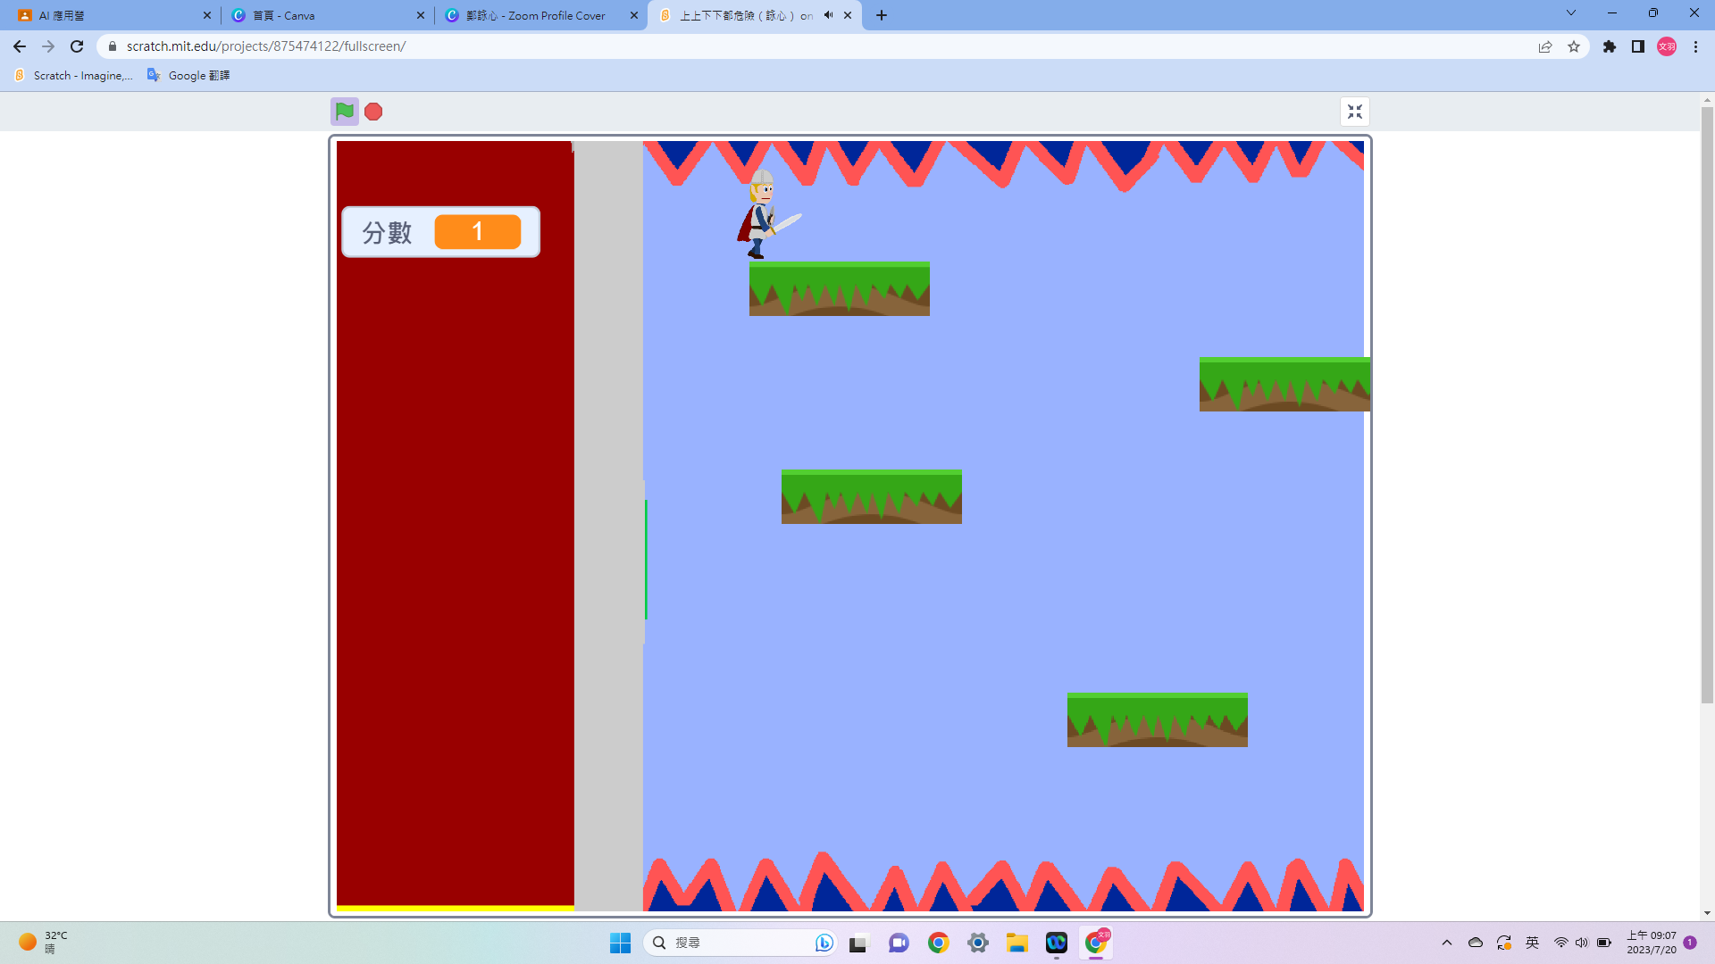Exit fullscreen mode with the shrink icon
Image resolution: width=1715 pixels, height=964 pixels.
[x=1355, y=112]
